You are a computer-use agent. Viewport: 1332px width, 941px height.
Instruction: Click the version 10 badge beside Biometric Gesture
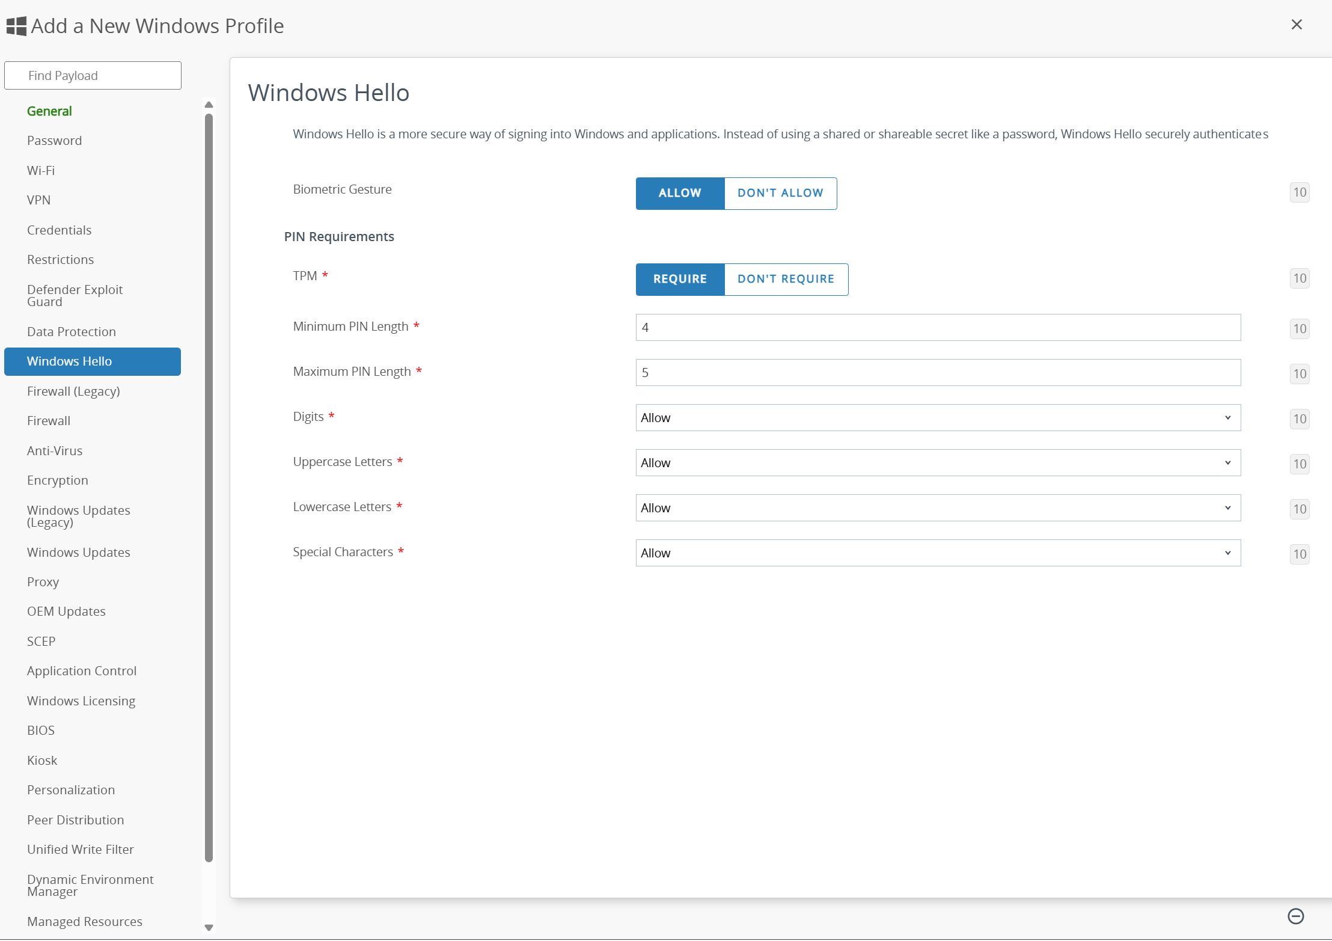[1299, 192]
